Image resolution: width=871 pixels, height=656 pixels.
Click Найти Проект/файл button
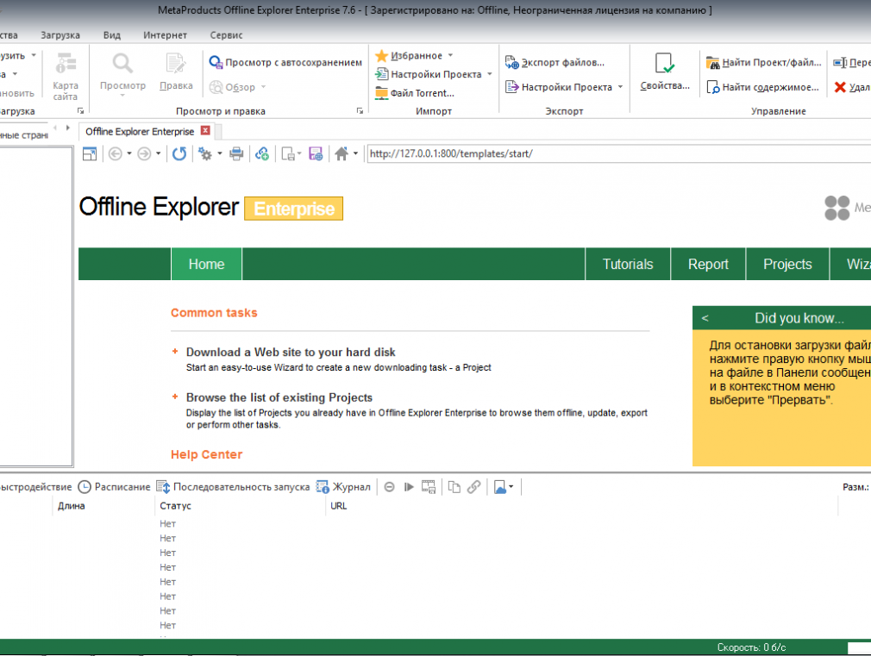coord(763,62)
